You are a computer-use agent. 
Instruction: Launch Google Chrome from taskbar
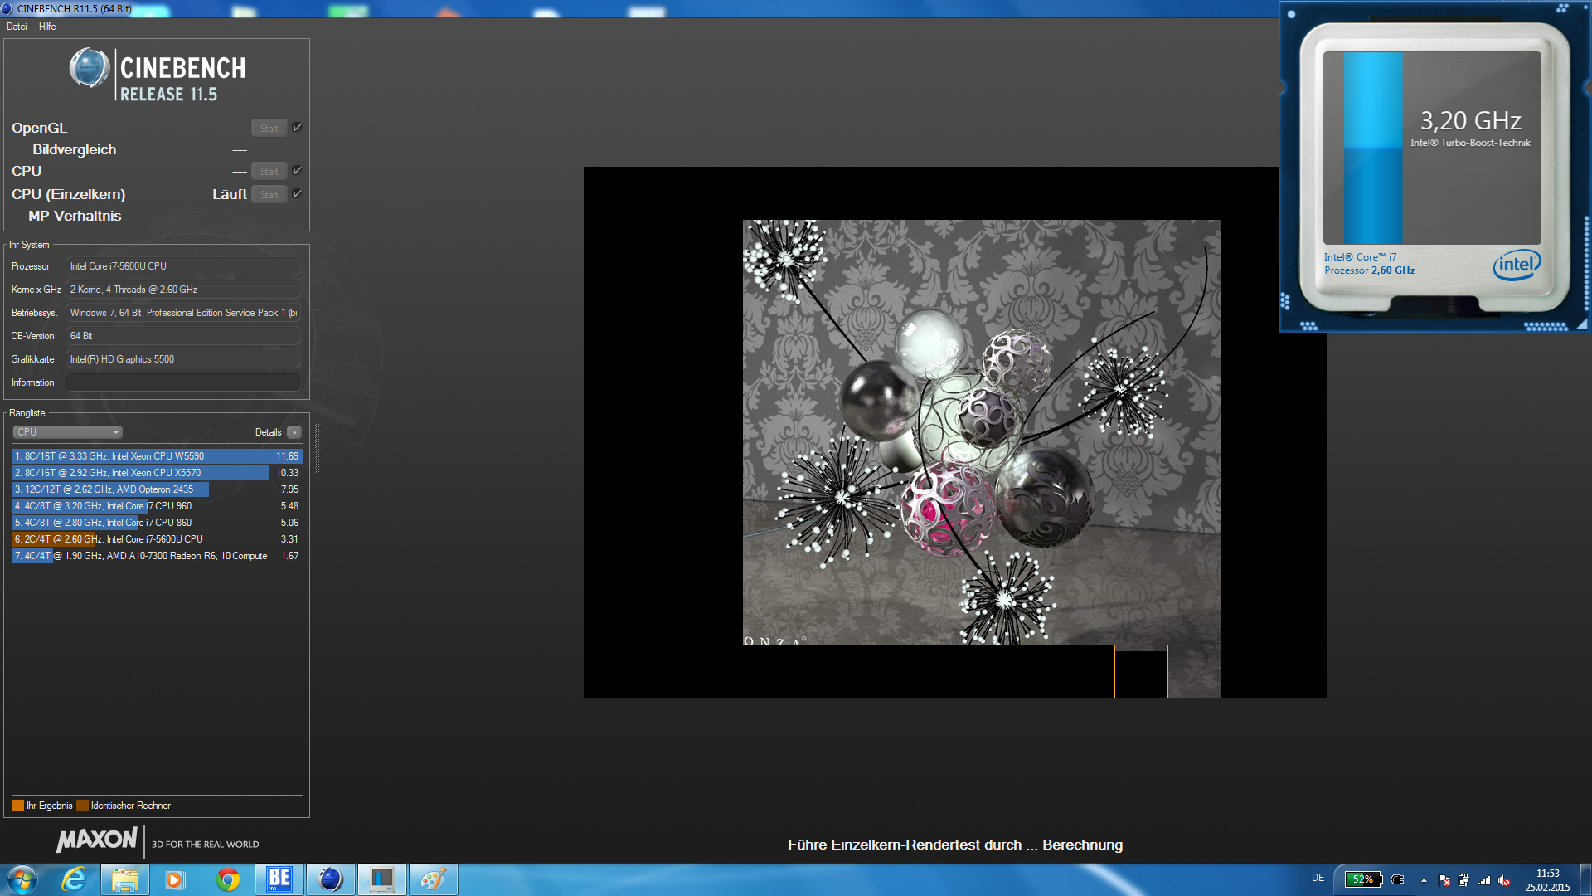(x=228, y=879)
